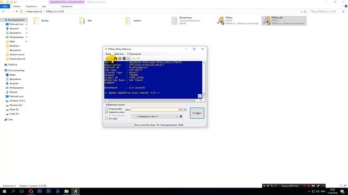Screen dimensions: 348x195
Task: Show hidden system tray icons chevron
Action: click(309, 191)
